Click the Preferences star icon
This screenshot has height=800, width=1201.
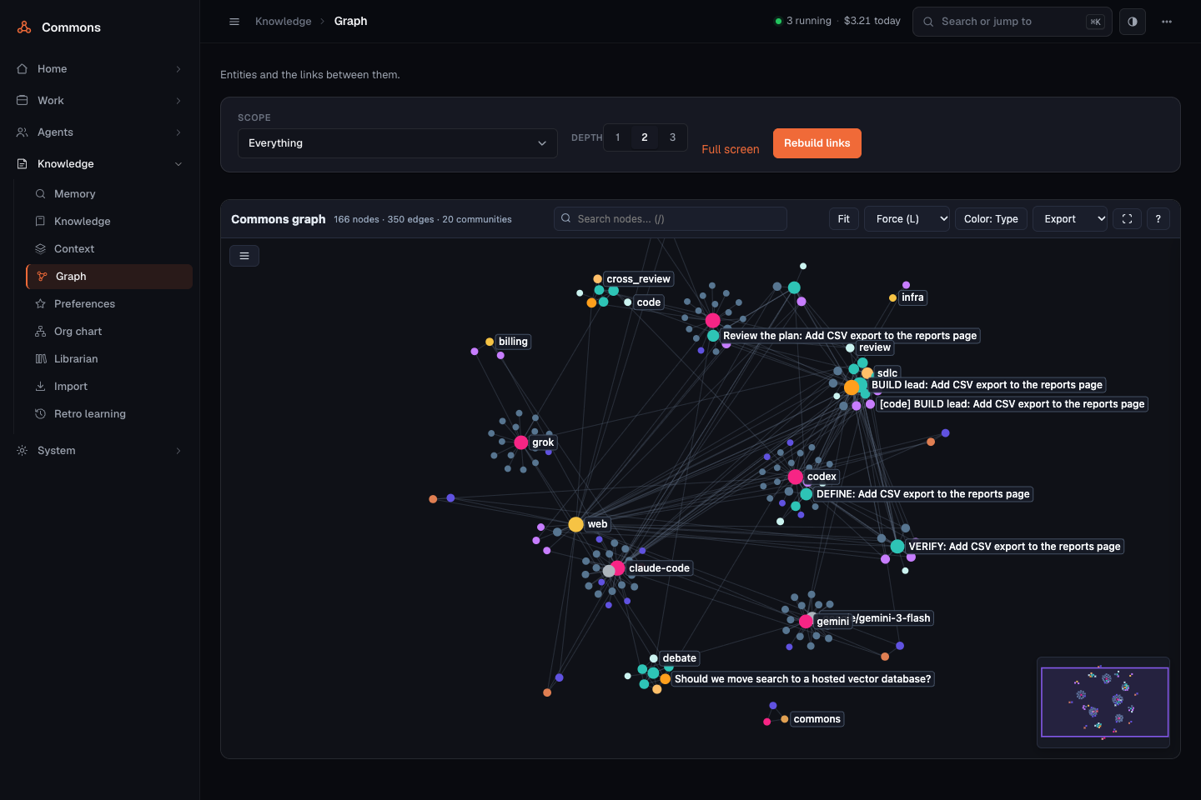coord(40,304)
